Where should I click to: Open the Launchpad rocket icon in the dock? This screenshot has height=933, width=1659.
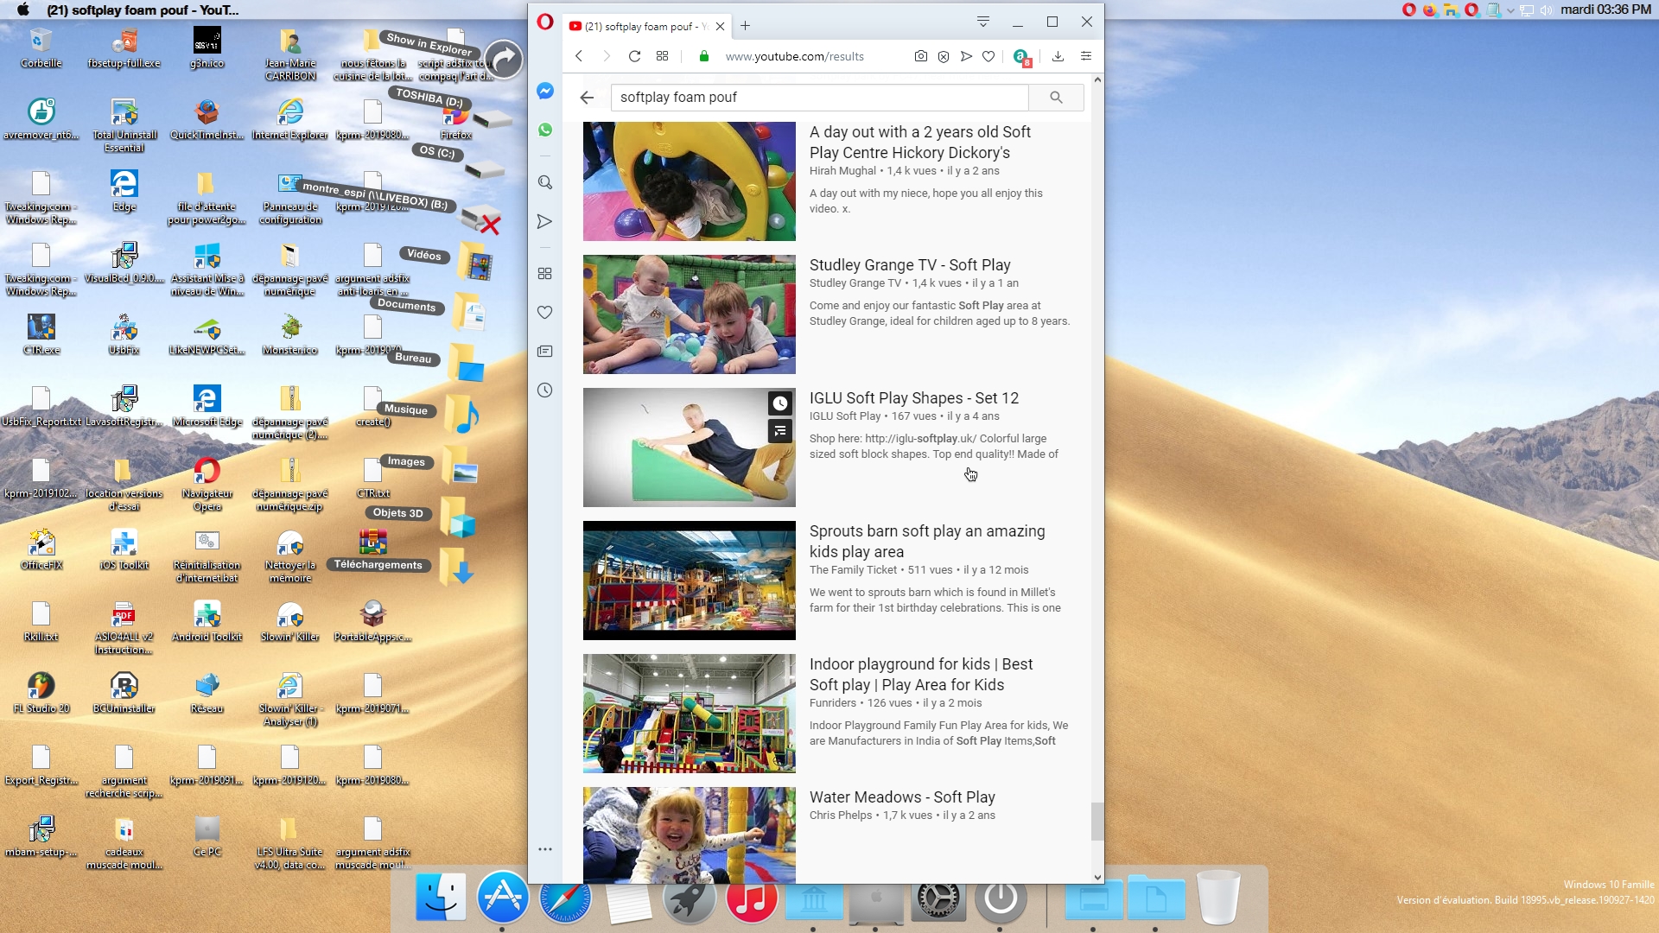[x=689, y=898]
